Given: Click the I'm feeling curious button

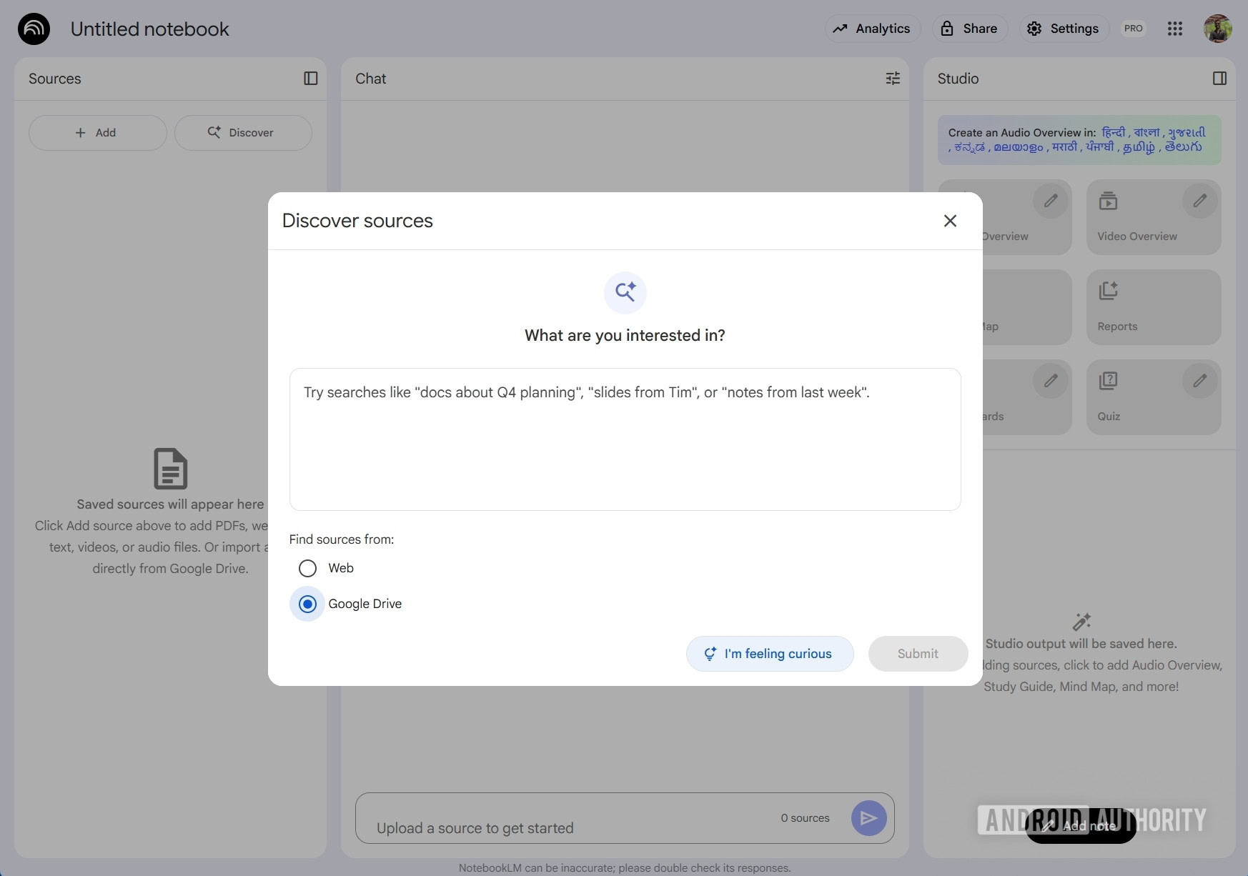Looking at the screenshot, I should [x=770, y=653].
